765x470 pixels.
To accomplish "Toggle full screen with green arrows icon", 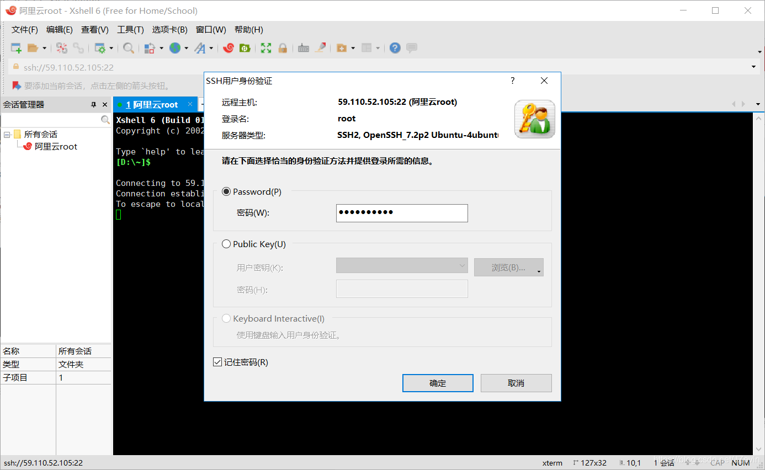I will 266,48.
